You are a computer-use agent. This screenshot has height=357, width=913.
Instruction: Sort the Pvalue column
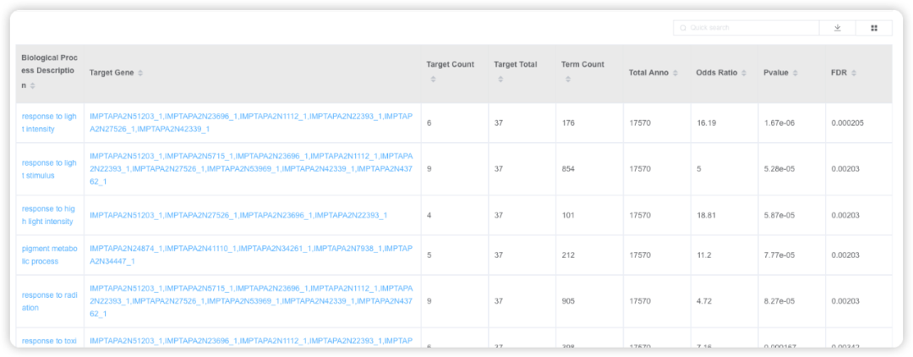click(x=795, y=74)
